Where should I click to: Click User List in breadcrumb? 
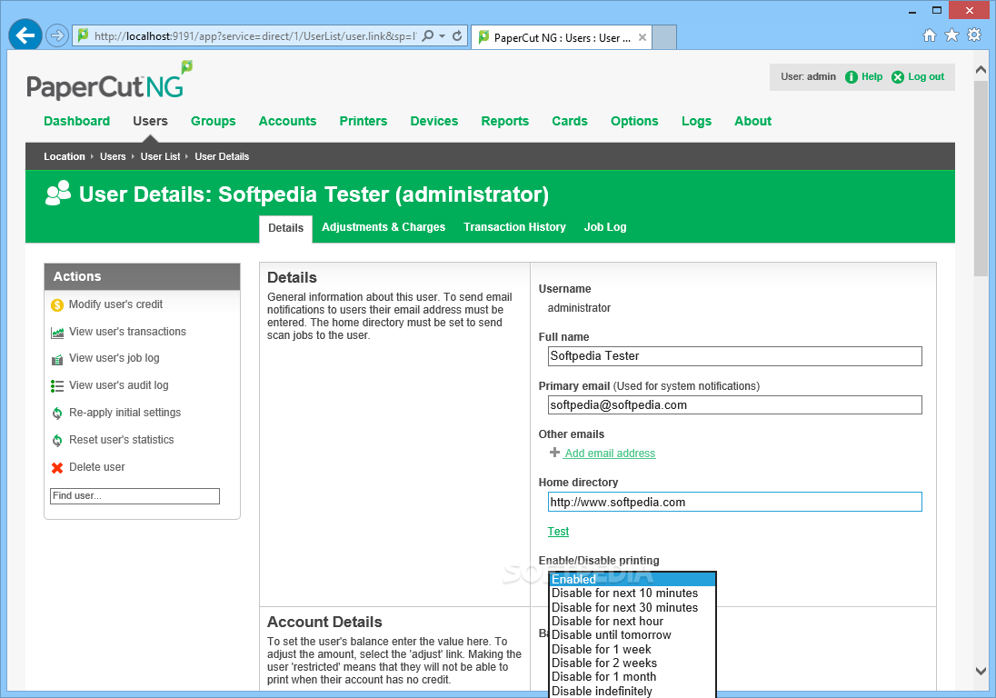pos(160,156)
